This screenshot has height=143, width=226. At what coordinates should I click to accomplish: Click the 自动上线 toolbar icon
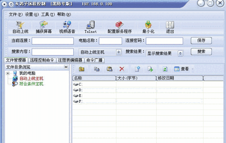pos(20,27)
